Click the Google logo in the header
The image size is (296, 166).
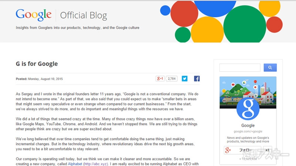tap(33, 15)
